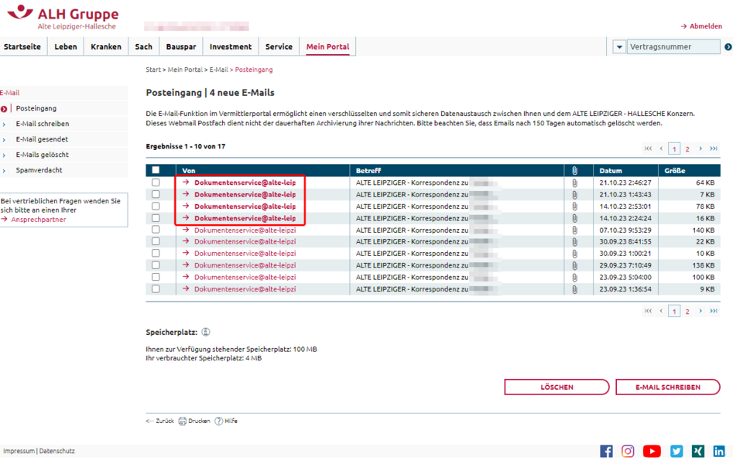
Task: Log out via the Abmelden link
Action: tap(702, 26)
